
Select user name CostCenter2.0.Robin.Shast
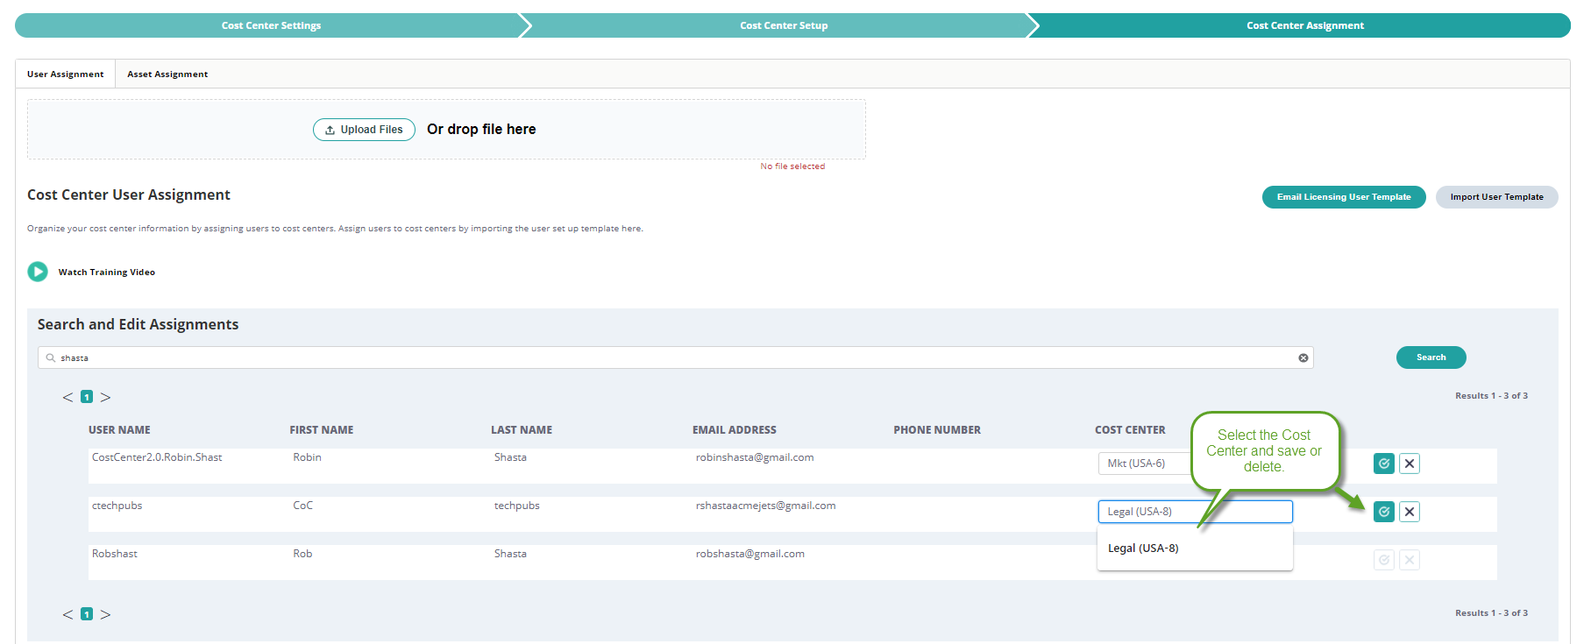point(157,457)
